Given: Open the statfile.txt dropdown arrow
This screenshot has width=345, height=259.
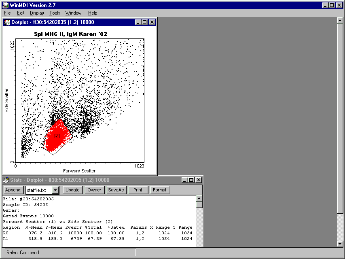Looking at the screenshot, I should pos(55,190).
